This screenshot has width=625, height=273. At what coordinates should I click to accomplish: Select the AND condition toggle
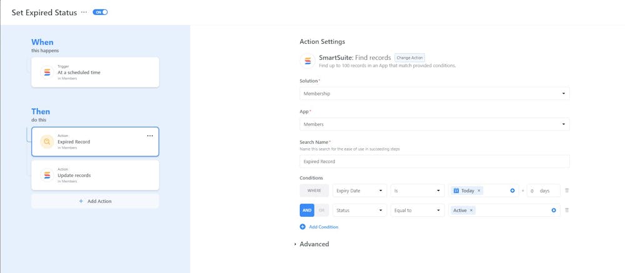point(307,211)
